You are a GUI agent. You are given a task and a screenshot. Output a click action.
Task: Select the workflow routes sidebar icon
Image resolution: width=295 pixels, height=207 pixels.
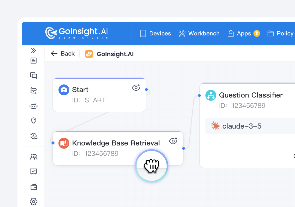[34, 91]
